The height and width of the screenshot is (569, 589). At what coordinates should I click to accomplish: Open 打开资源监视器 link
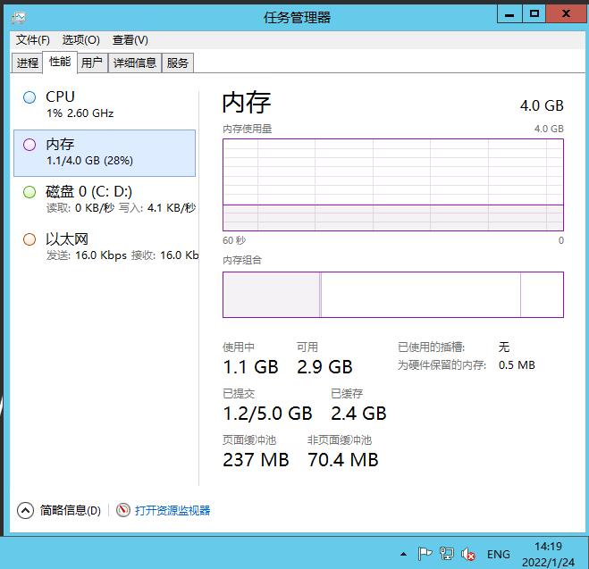(x=172, y=510)
